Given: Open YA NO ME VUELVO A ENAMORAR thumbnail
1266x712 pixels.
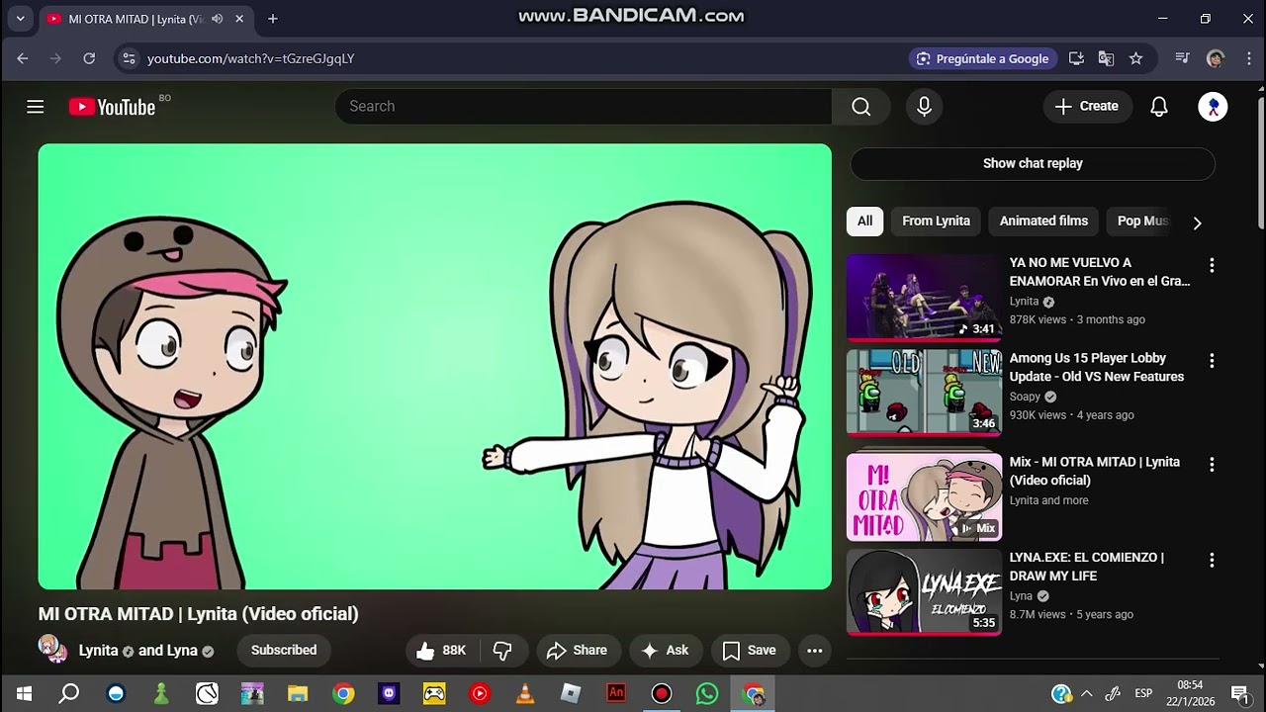Looking at the screenshot, I should point(924,298).
